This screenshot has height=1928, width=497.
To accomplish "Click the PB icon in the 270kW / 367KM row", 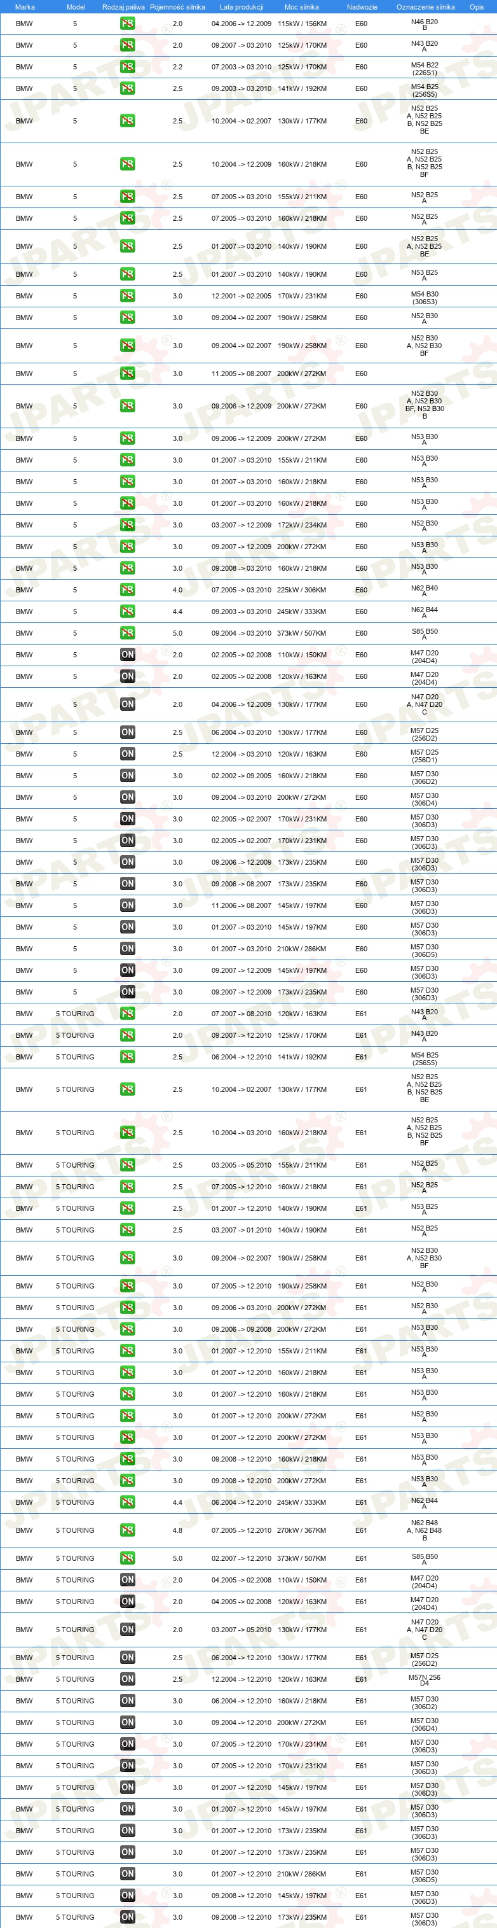I will point(128,1530).
